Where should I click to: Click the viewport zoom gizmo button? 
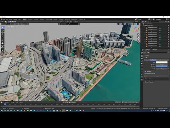click(x=138, y=34)
